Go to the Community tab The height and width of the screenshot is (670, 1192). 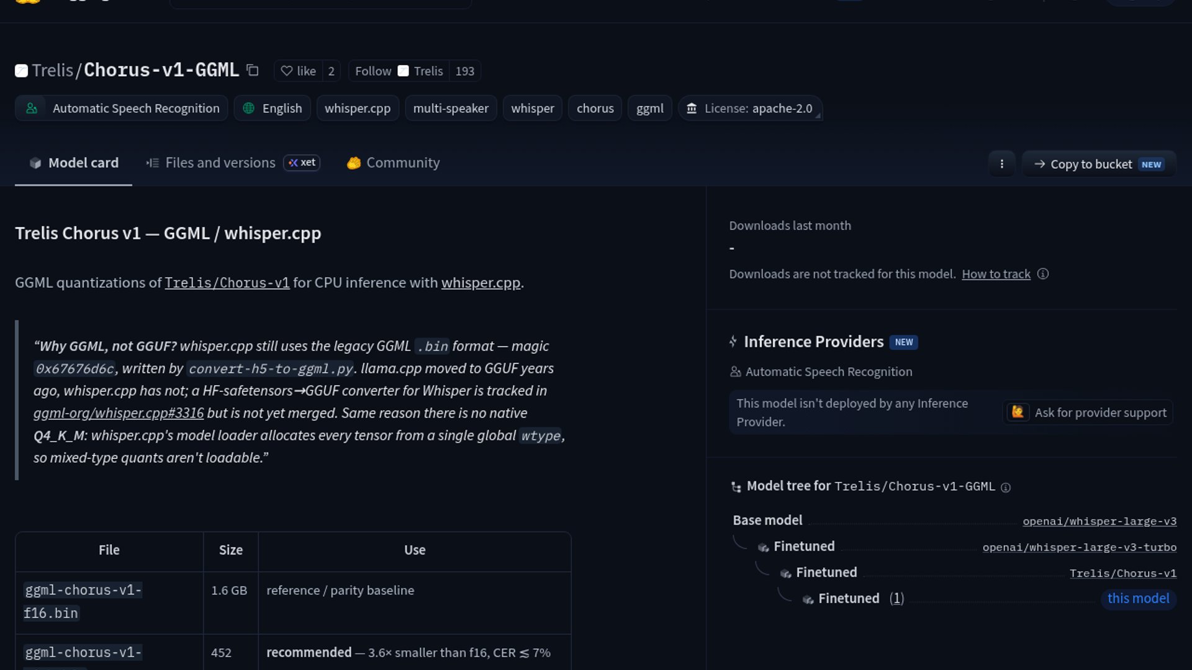(x=393, y=163)
